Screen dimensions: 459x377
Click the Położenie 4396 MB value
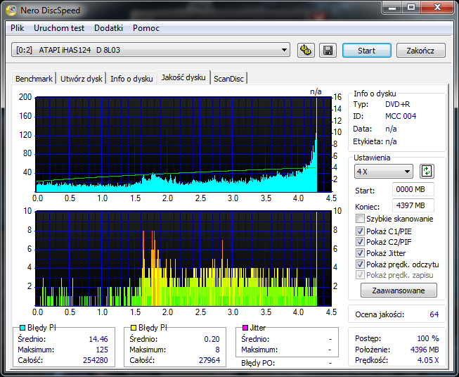coord(425,350)
